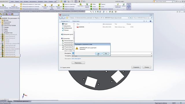This screenshot has height=104, width=185.
Task: Expand the Кривые dropdown arrow
Action: (124, 9)
